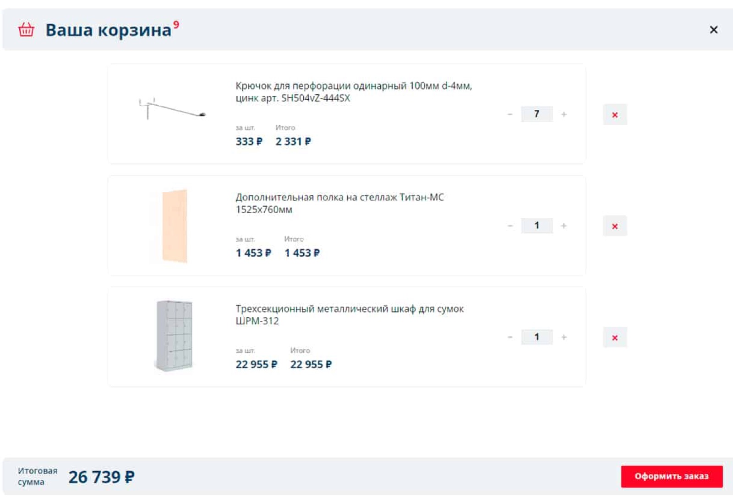Close the cart popup with X

(x=713, y=30)
